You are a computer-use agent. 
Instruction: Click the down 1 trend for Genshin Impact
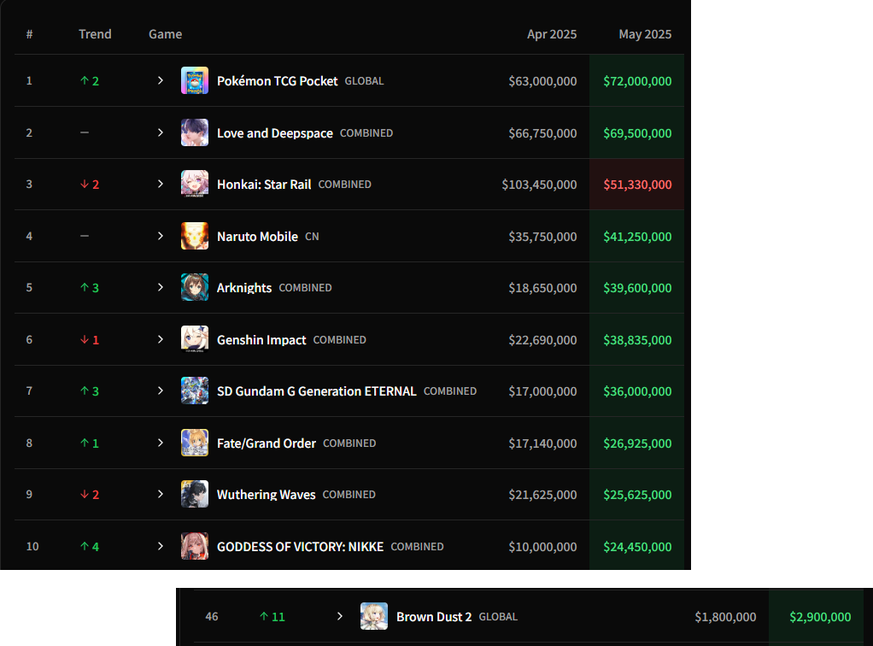pyautogui.click(x=89, y=340)
